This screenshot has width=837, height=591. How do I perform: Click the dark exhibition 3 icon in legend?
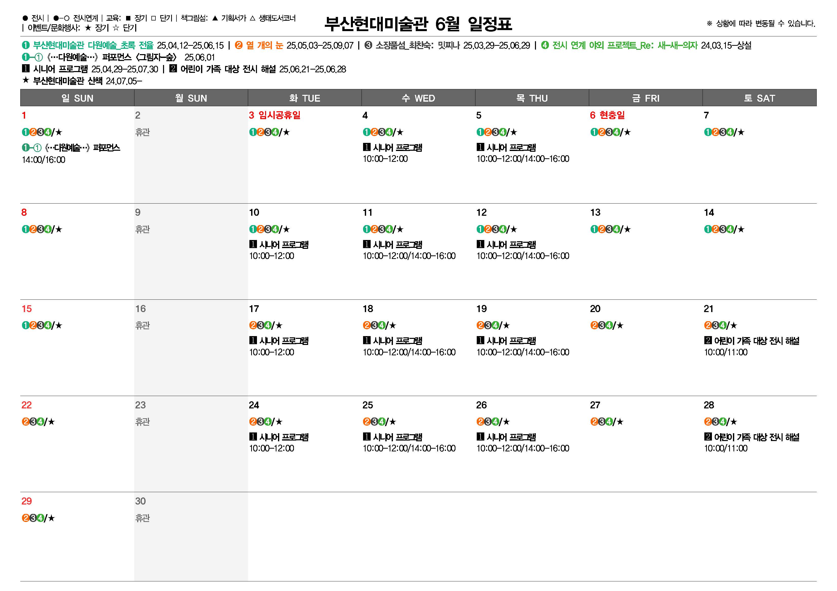[x=368, y=45]
